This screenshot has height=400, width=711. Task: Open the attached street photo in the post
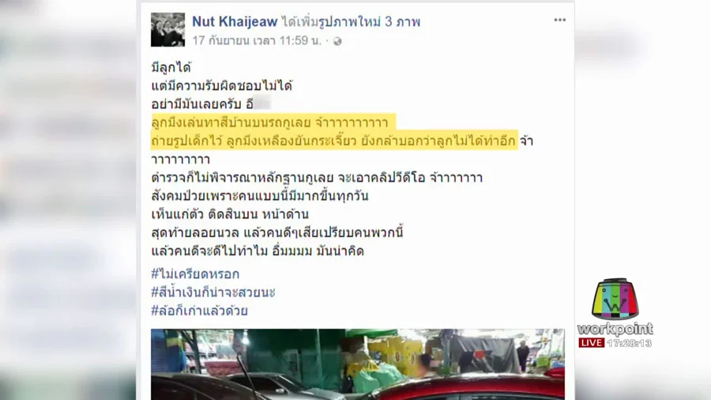click(x=358, y=364)
